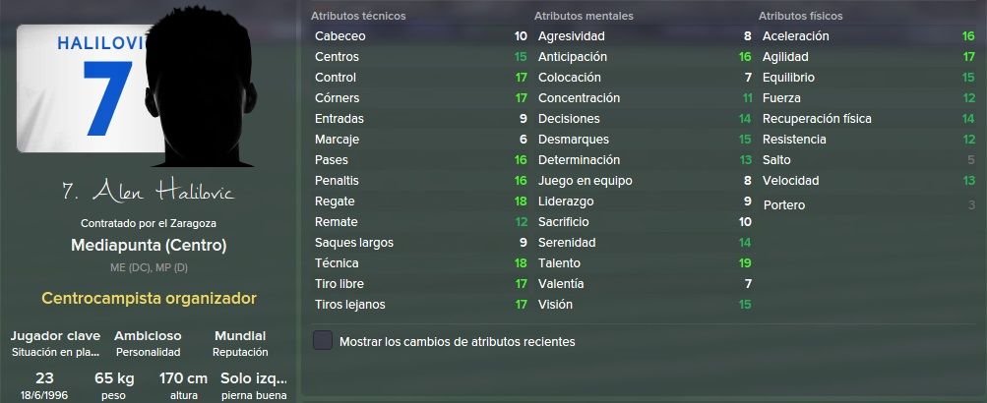This screenshot has width=987, height=403.
Task: Open the Atributos técnicos column header
Action: click(x=358, y=16)
